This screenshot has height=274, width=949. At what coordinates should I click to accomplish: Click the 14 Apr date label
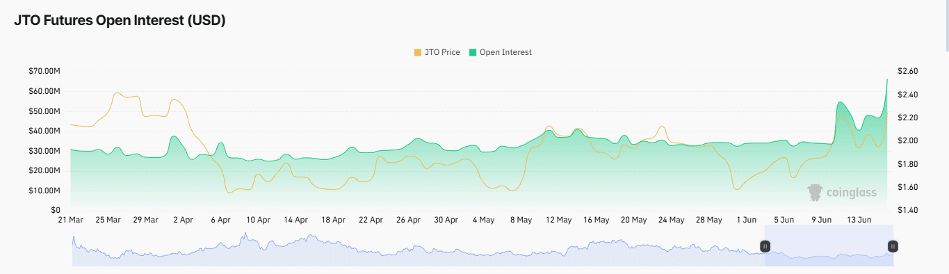point(295,220)
